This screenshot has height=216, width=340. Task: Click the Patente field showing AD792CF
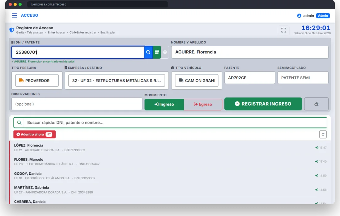[x=250, y=78]
